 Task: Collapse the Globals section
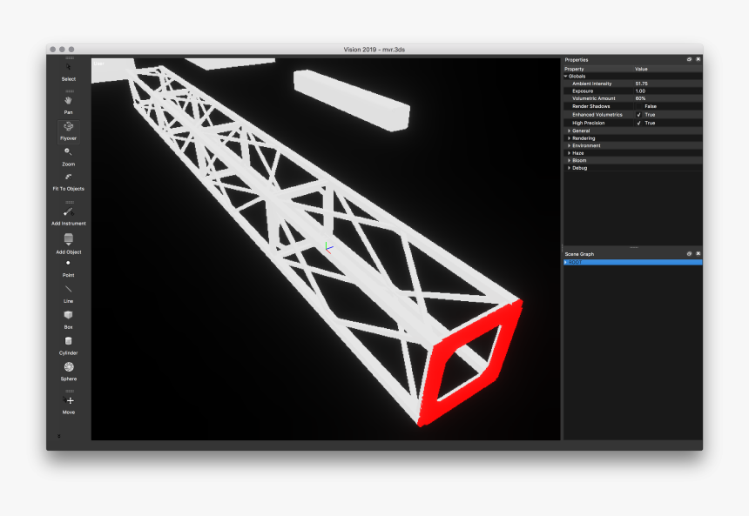[567, 76]
